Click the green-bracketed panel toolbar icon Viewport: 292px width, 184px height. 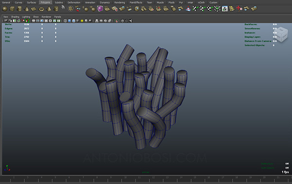27,20
